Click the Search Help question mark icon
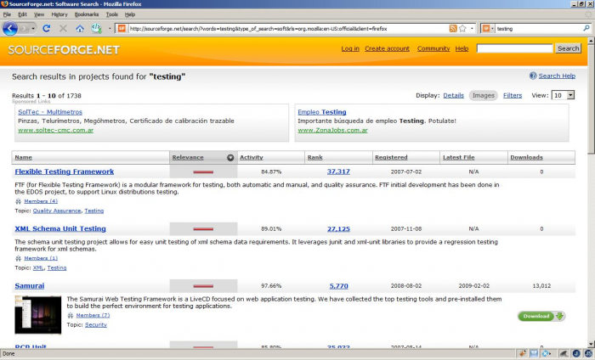The height and width of the screenshot is (360, 595). click(533, 76)
